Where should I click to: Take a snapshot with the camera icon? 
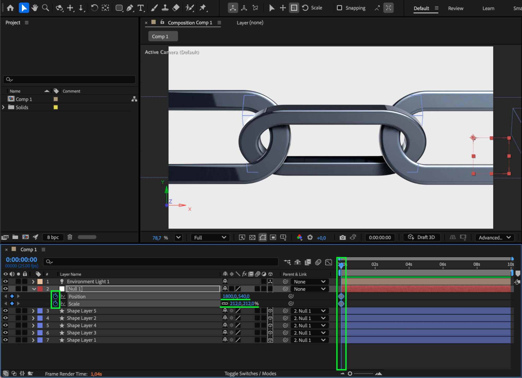342,238
